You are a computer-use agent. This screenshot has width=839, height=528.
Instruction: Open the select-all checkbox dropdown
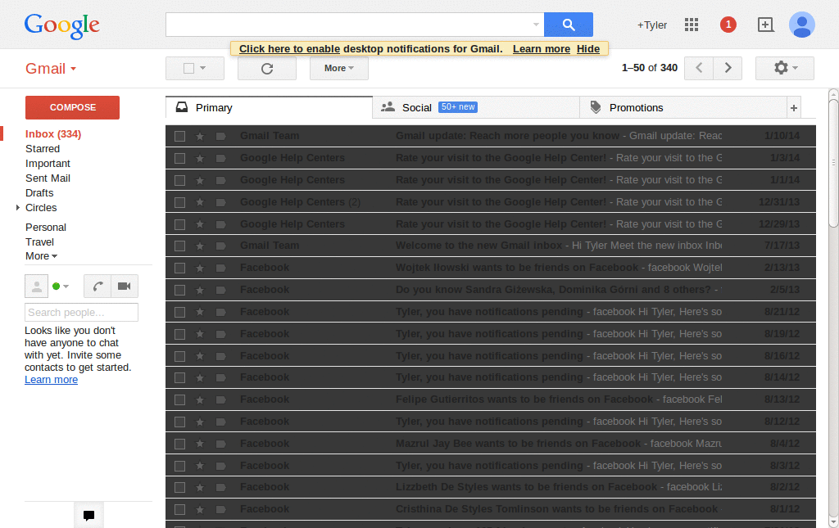tap(203, 69)
